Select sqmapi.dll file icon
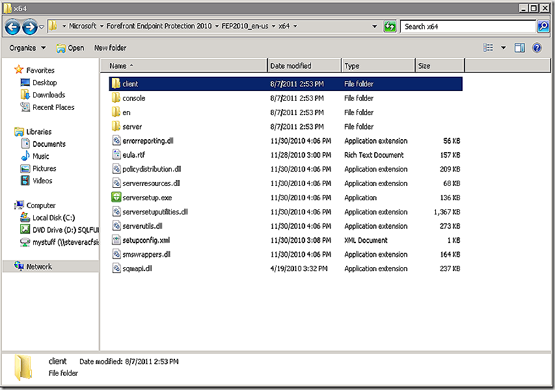555x390 pixels. tap(116, 268)
